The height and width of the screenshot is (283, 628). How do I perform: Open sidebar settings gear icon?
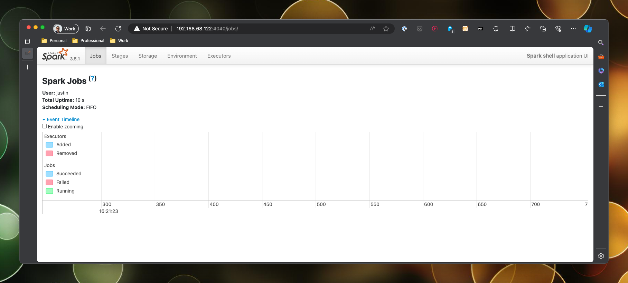coord(601,256)
